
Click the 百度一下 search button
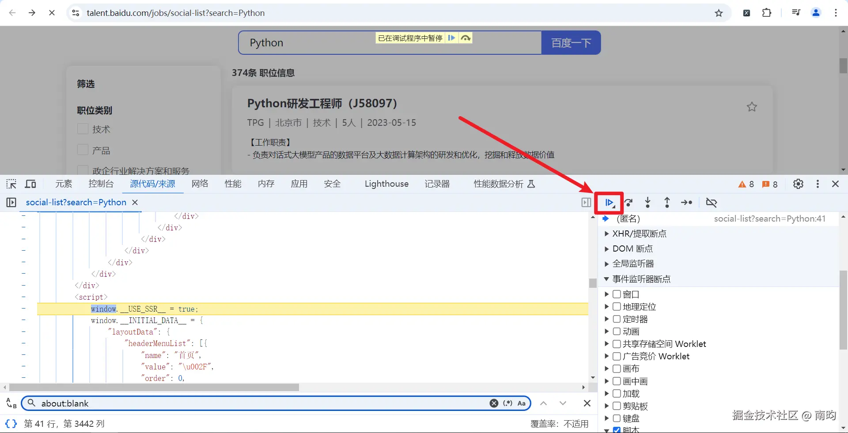(x=571, y=42)
